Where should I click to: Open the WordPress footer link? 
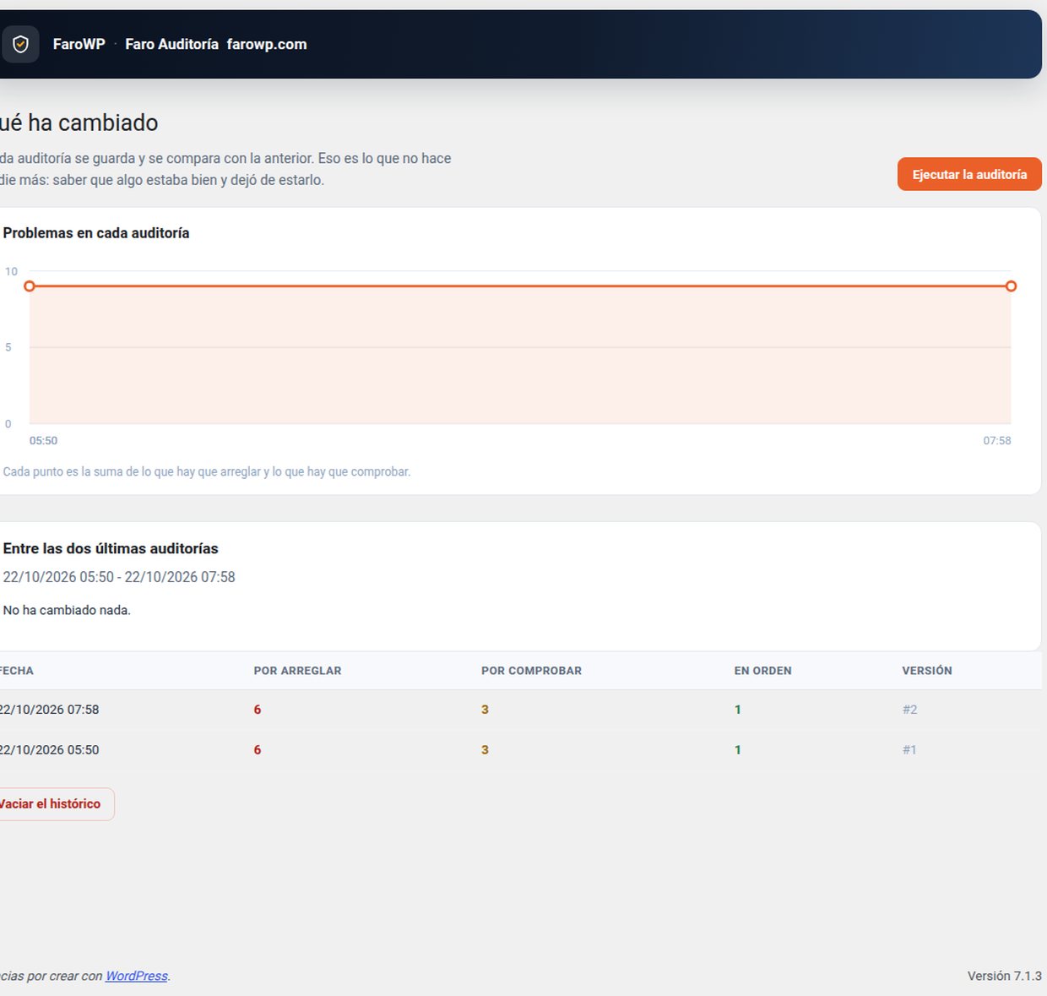pyautogui.click(x=136, y=976)
